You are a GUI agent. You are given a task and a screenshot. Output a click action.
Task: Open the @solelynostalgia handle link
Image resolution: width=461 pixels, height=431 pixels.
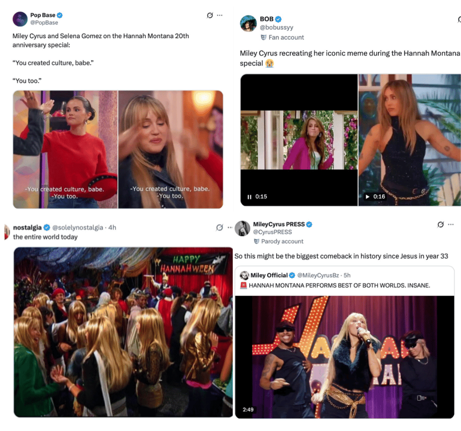(x=78, y=227)
